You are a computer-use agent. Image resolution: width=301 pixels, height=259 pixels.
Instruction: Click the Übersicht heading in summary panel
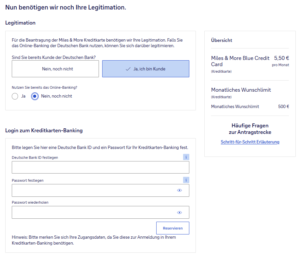pyautogui.click(x=222, y=40)
